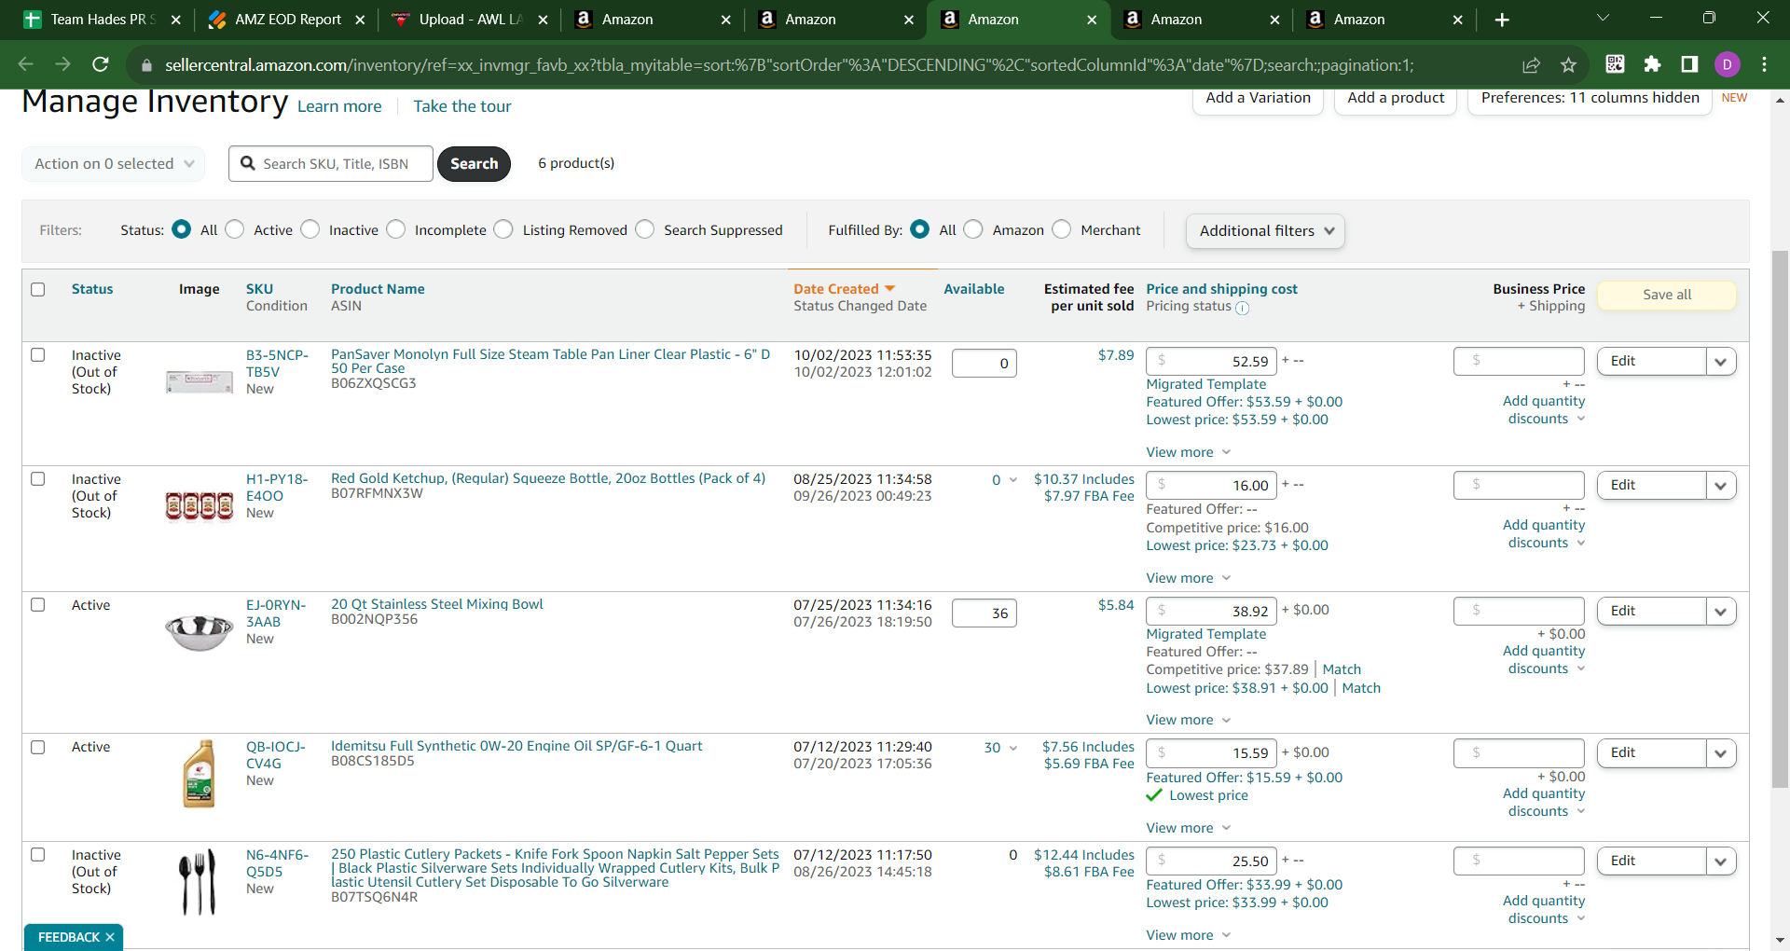This screenshot has height=951, width=1790.
Task: Check the PanSaver pan liner row checkbox
Action: pyautogui.click(x=38, y=354)
